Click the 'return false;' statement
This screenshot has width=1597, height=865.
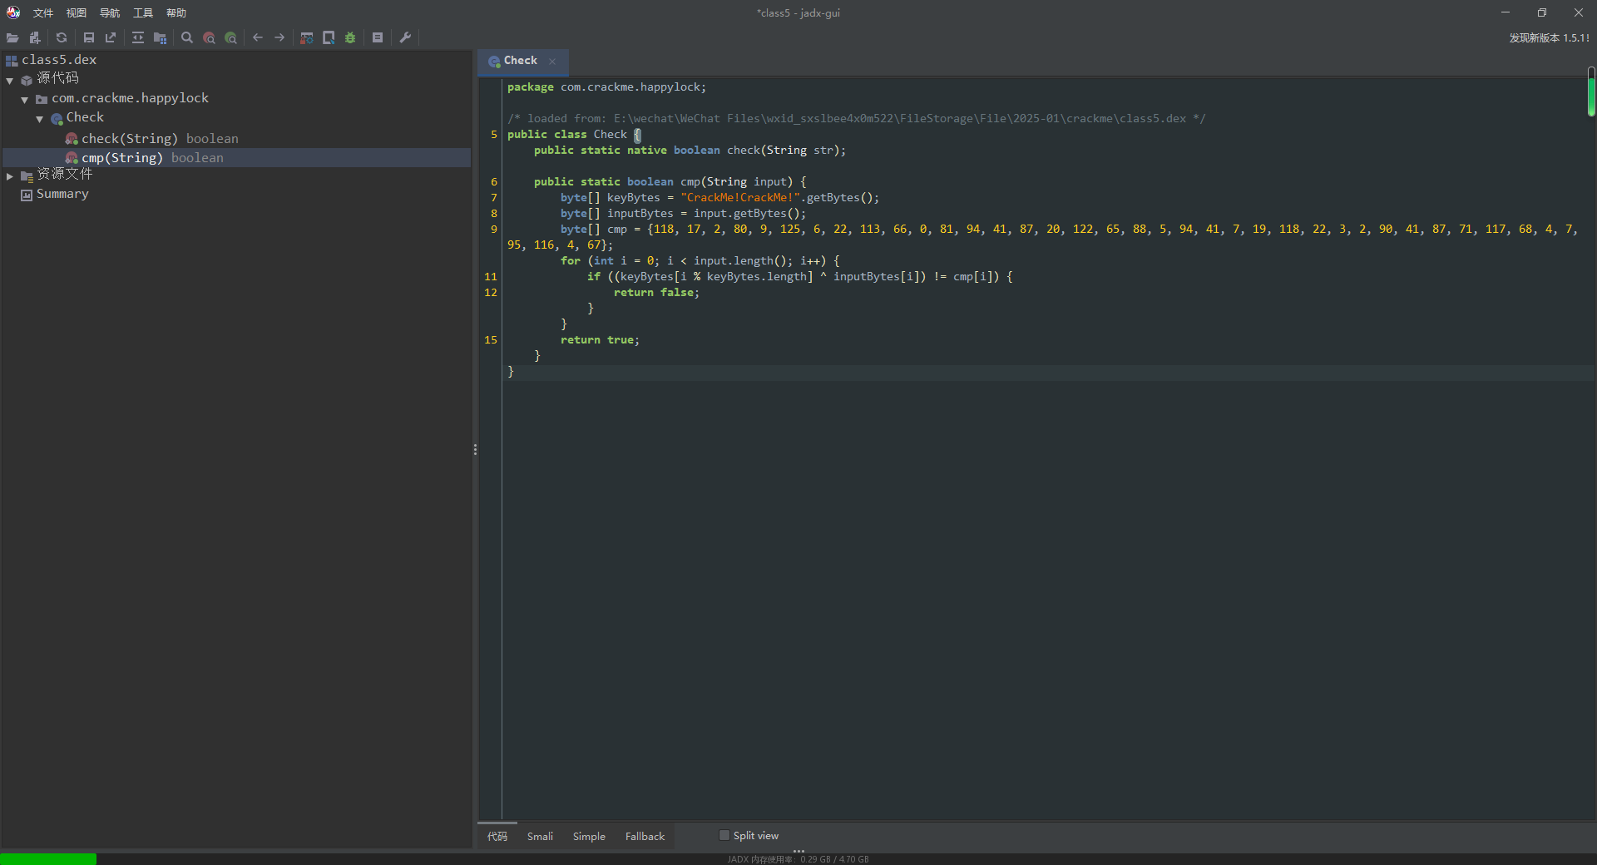(x=656, y=293)
